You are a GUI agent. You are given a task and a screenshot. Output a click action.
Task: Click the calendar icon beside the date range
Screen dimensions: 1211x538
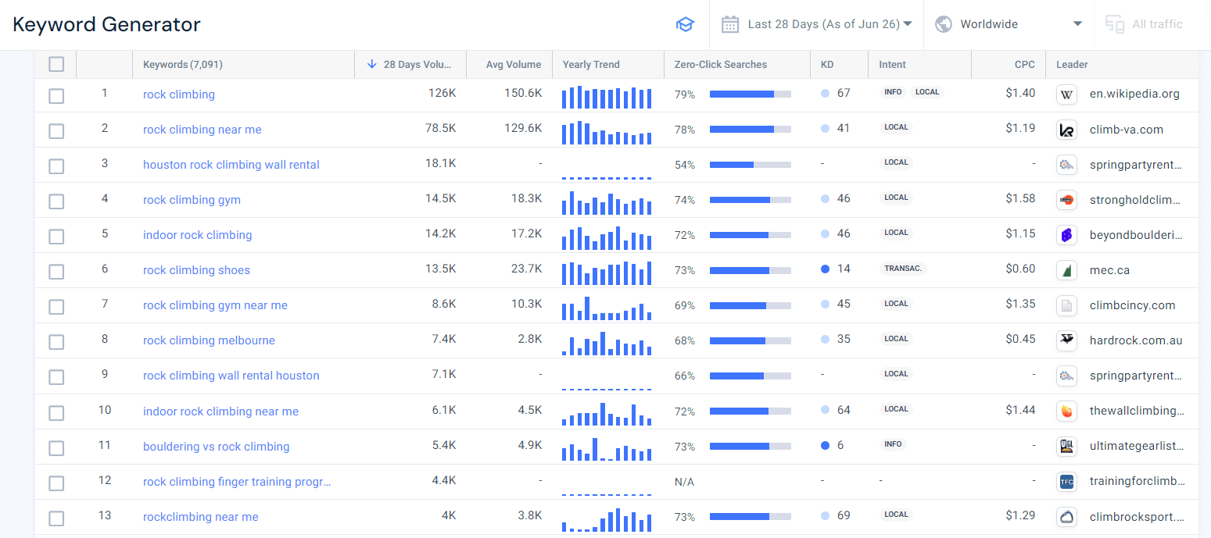pyautogui.click(x=730, y=24)
